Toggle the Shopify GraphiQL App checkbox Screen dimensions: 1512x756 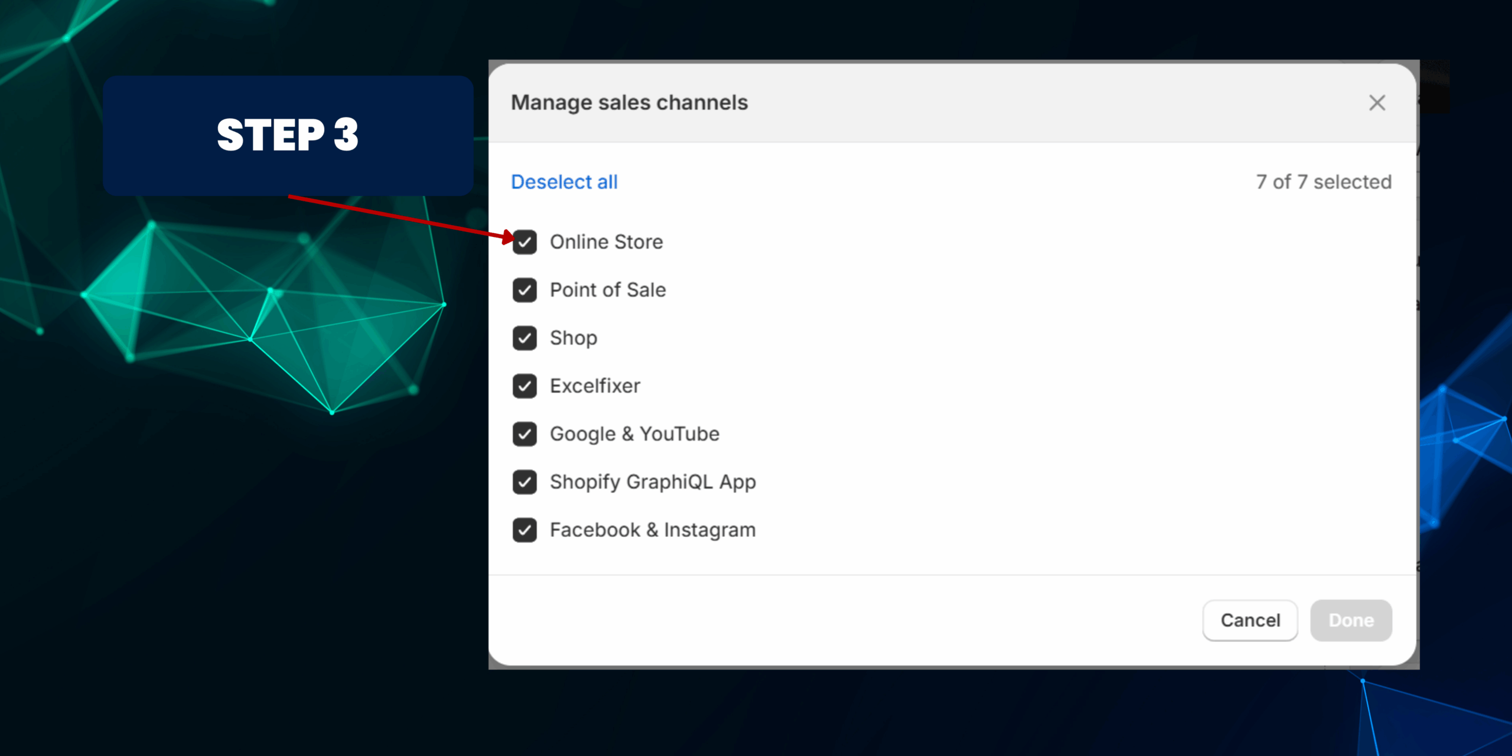coord(524,482)
